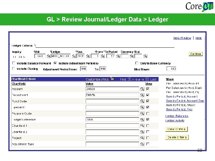Open the Currency field lookup magnifier
This screenshot has height=161, width=215.
(x=132, y=56)
